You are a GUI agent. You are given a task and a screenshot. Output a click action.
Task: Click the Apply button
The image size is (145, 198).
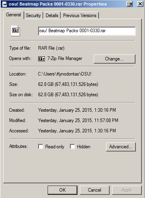pos(127,190)
